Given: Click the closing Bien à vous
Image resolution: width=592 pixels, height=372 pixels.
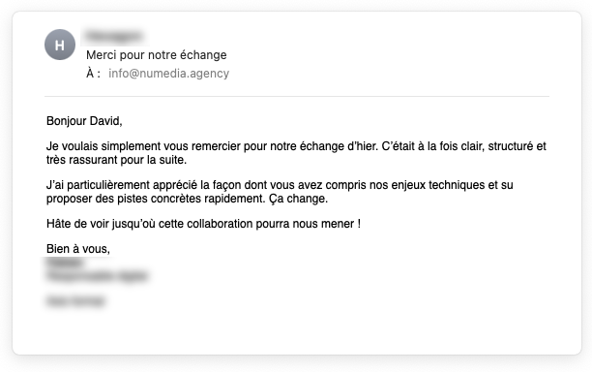Looking at the screenshot, I should coord(78,249).
